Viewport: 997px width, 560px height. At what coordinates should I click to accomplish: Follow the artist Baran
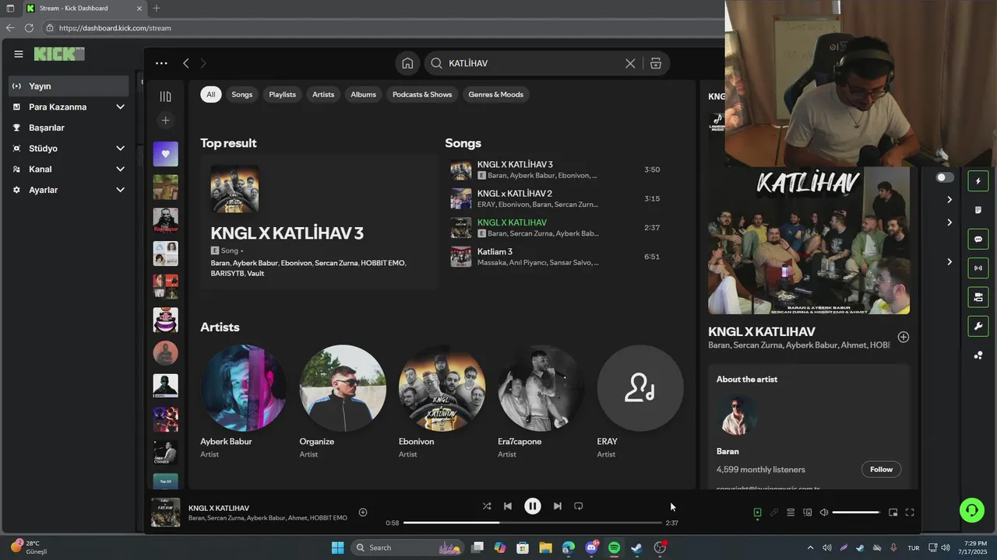pyautogui.click(x=882, y=470)
